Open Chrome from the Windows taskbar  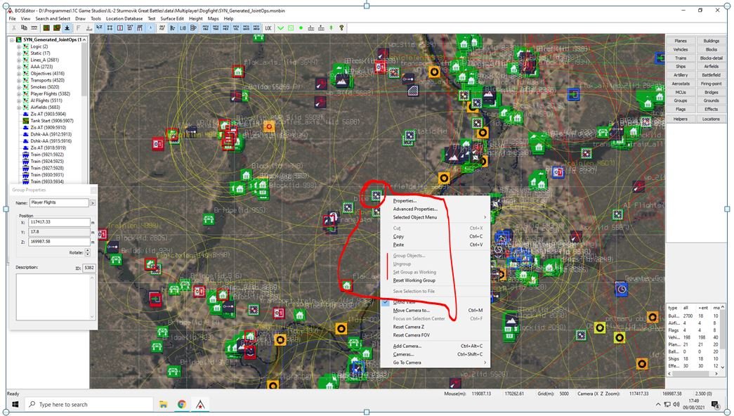click(x=181, y=405)
